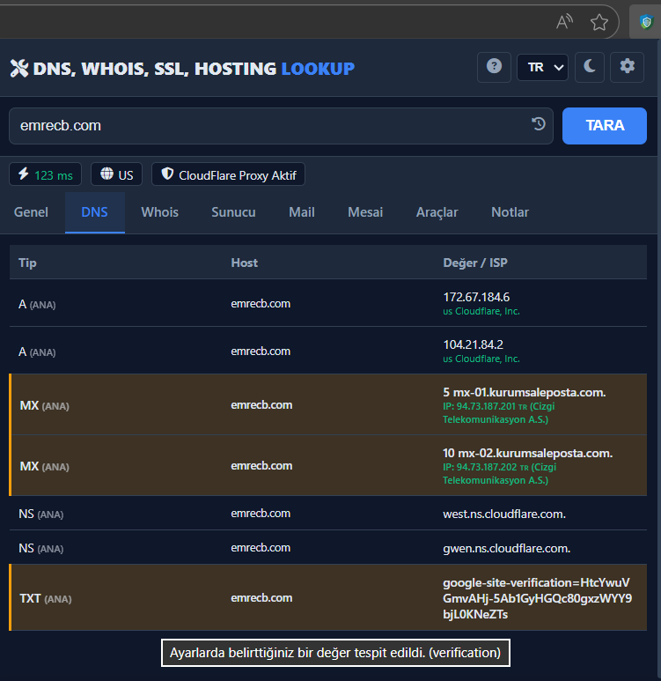The width and height of the screenshot is (661, 681).
Task: Select the Mail tab
Action: pyautogui.click(x=302, y=212)
